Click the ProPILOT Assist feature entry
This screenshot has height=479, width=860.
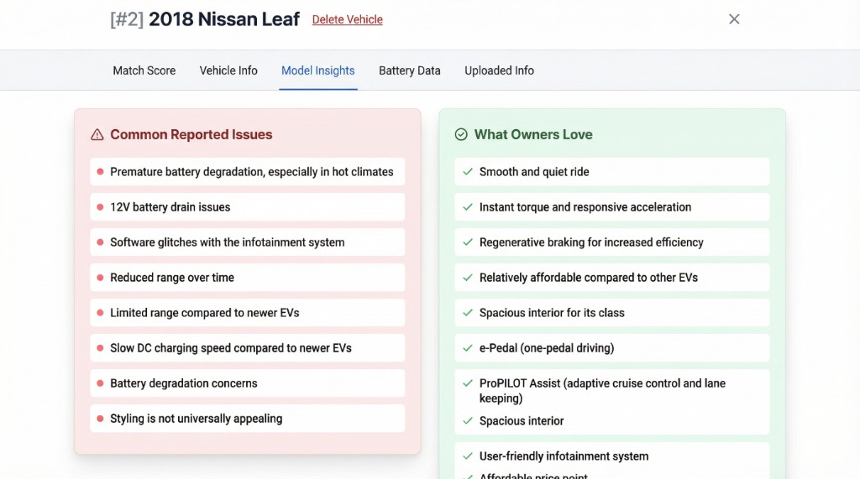(602, 390)
